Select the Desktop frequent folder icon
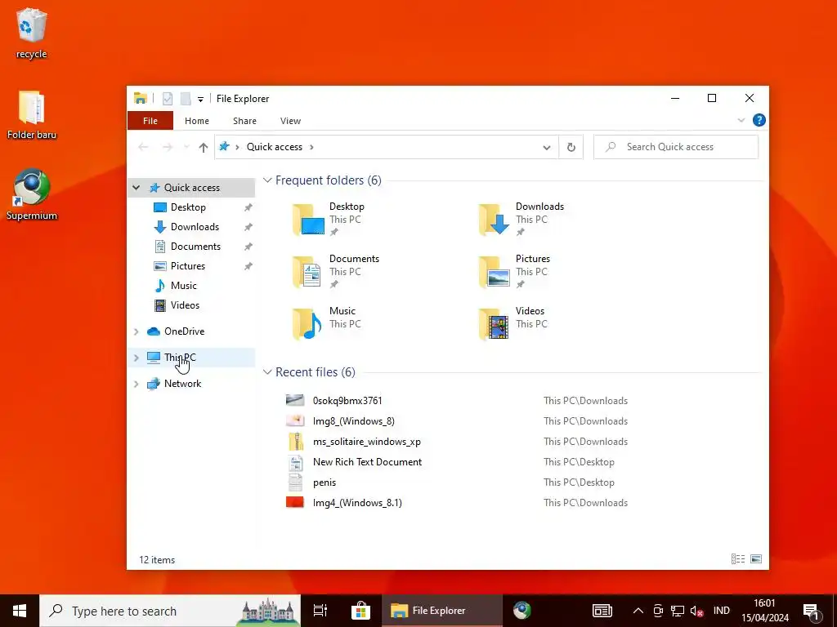The width and height of the screenshot is (837, 627). [308, 219]
